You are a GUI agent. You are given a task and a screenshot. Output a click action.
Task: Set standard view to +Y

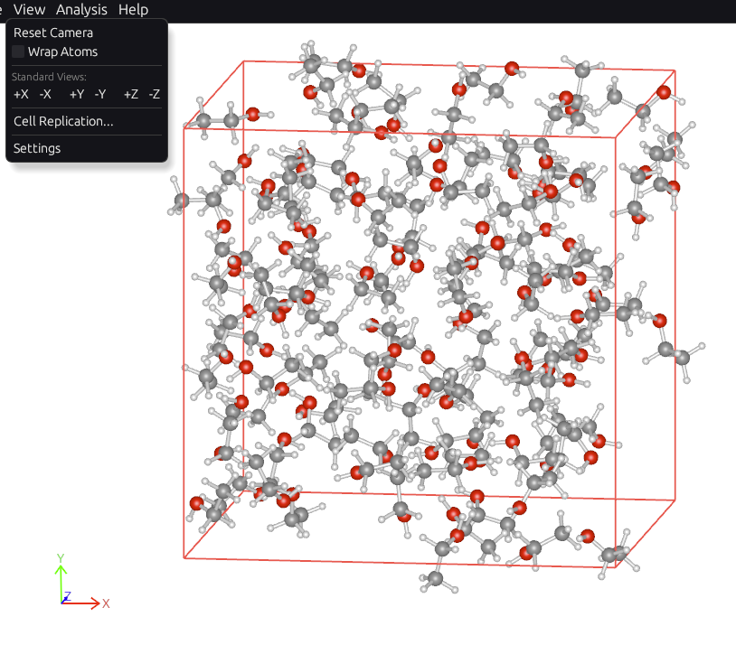click(x=77, y=94)
